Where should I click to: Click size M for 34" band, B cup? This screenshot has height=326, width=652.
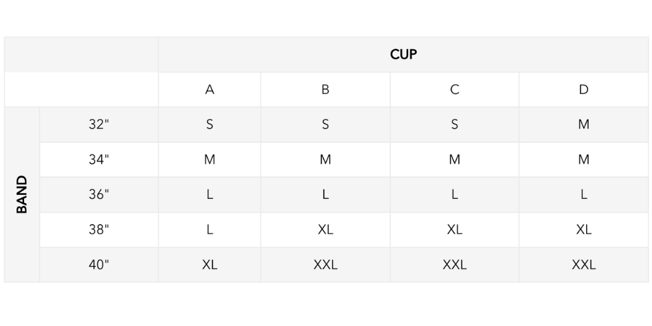pos(325,160)
